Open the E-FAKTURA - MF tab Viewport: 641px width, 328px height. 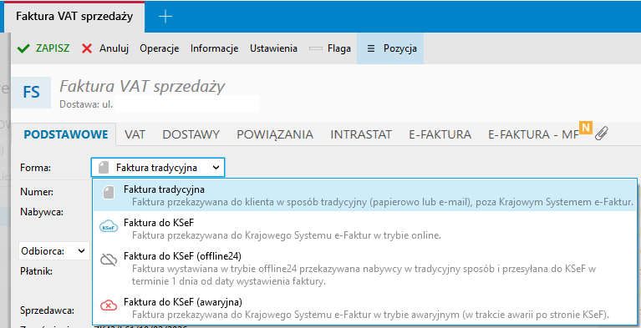[534, 134]
